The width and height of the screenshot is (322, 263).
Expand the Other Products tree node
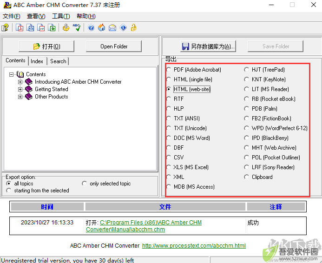pyautogui.click(x=20, y=97)
